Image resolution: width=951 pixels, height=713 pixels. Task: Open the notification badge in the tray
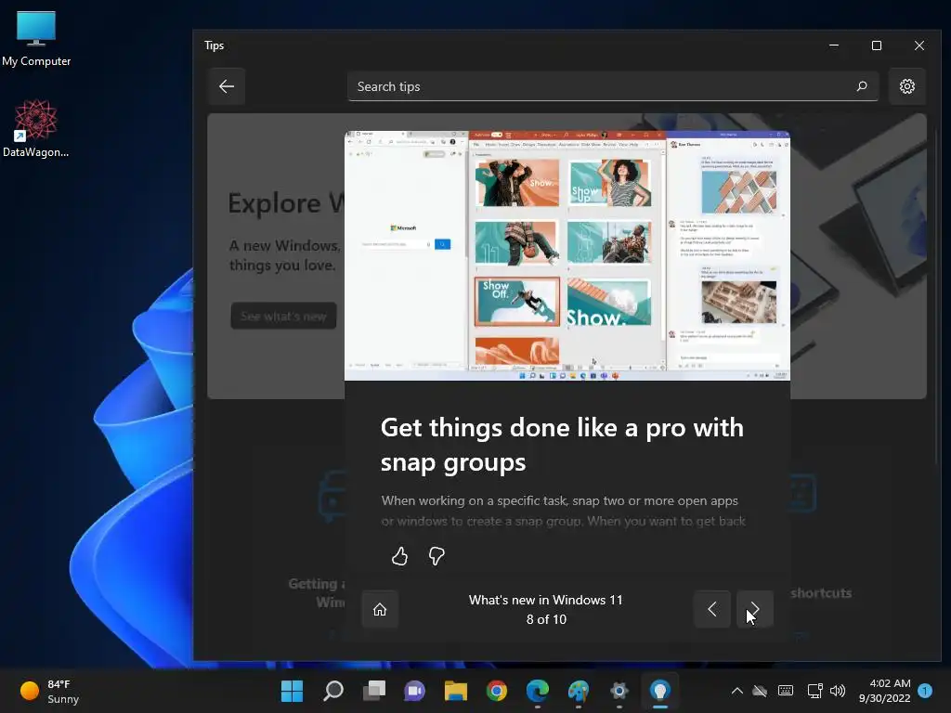click(x=925, y=691)
